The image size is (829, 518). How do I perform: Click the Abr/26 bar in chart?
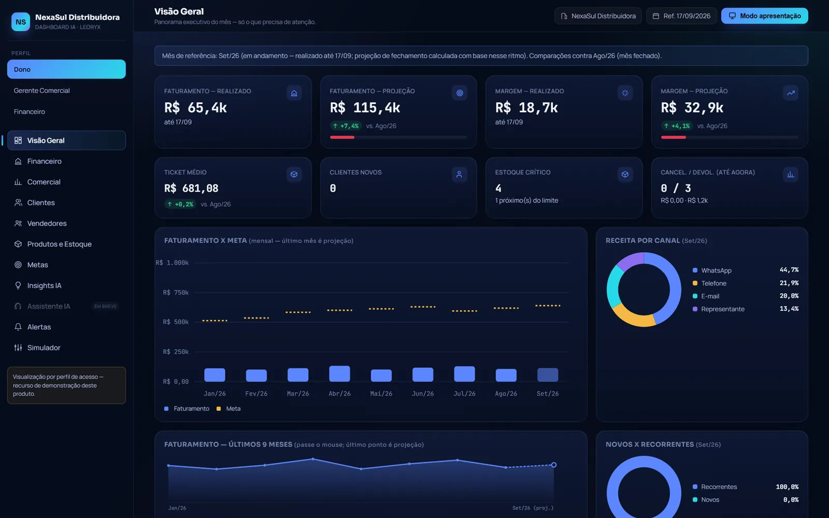point(339,373)
